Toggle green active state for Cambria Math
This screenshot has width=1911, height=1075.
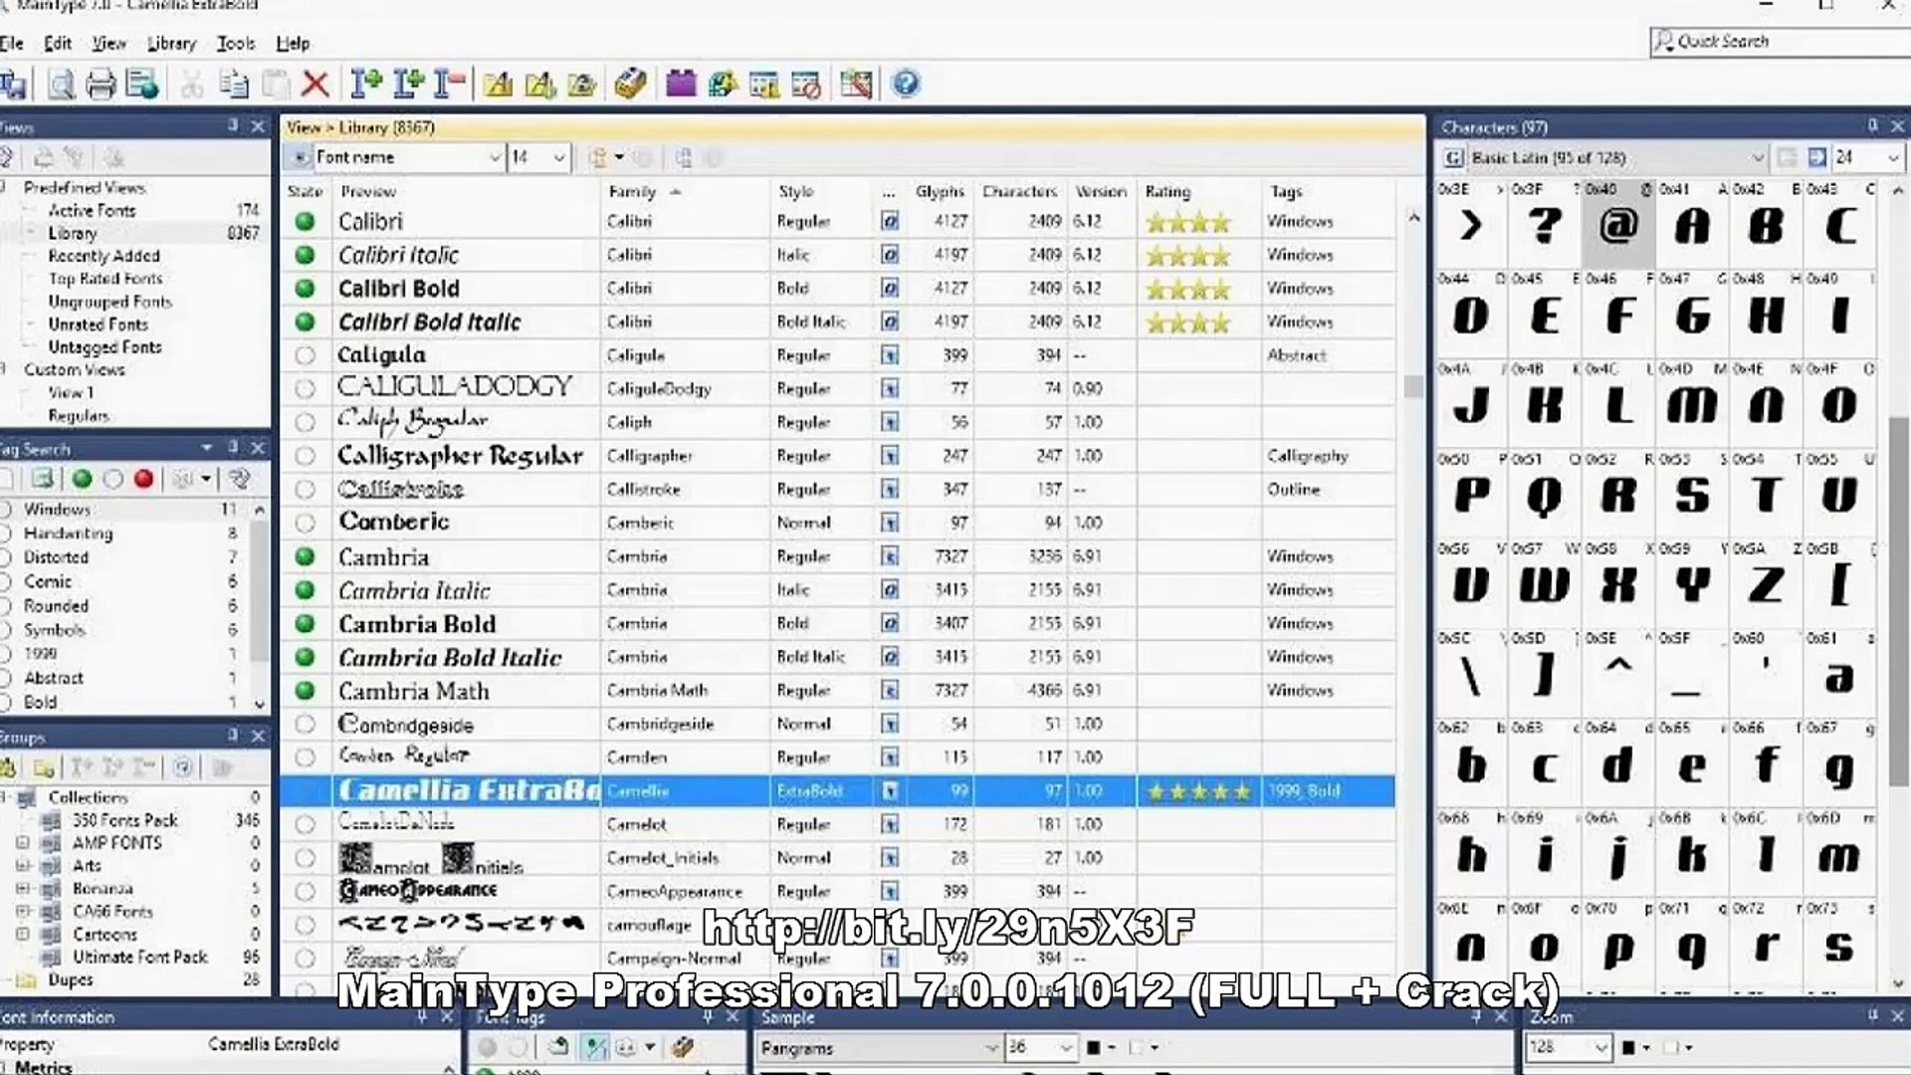[x=306, y=691]
